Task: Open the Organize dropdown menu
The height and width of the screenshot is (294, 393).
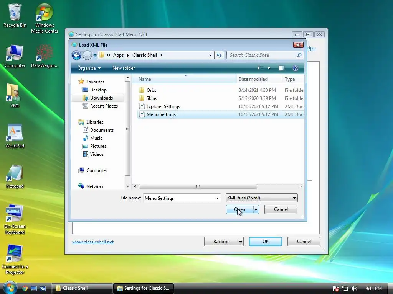Action: 89,68
